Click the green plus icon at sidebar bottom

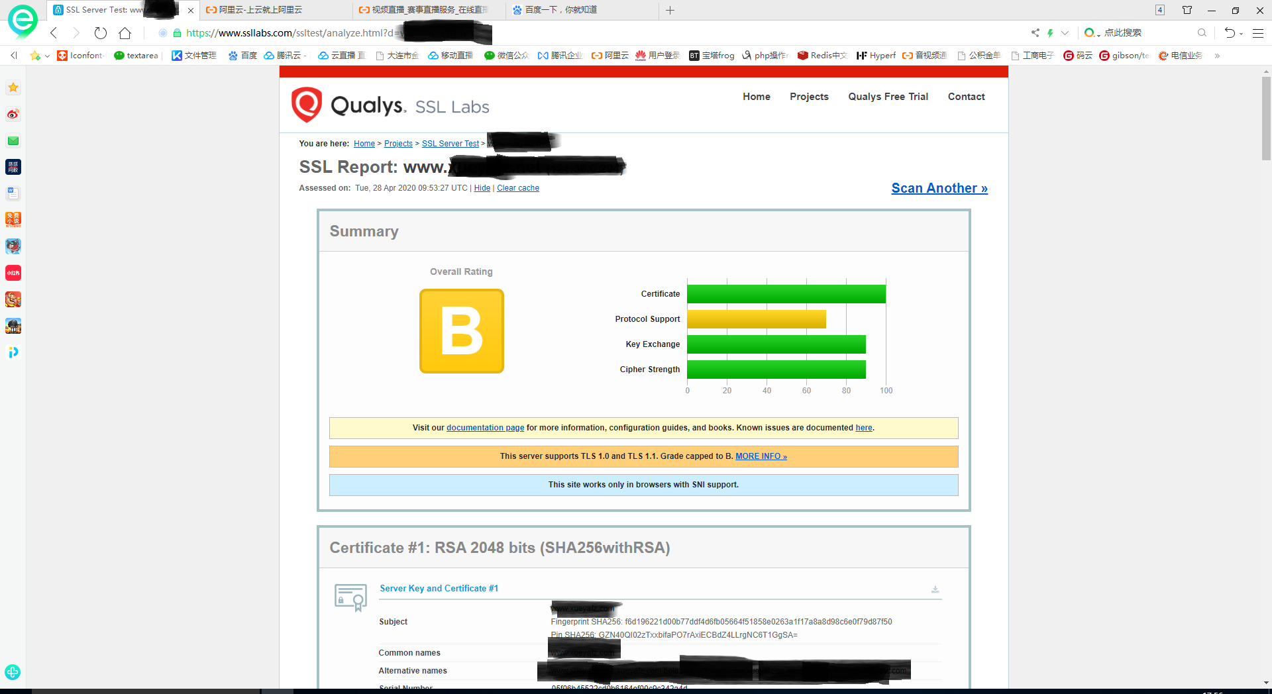(x=13, y=672)
